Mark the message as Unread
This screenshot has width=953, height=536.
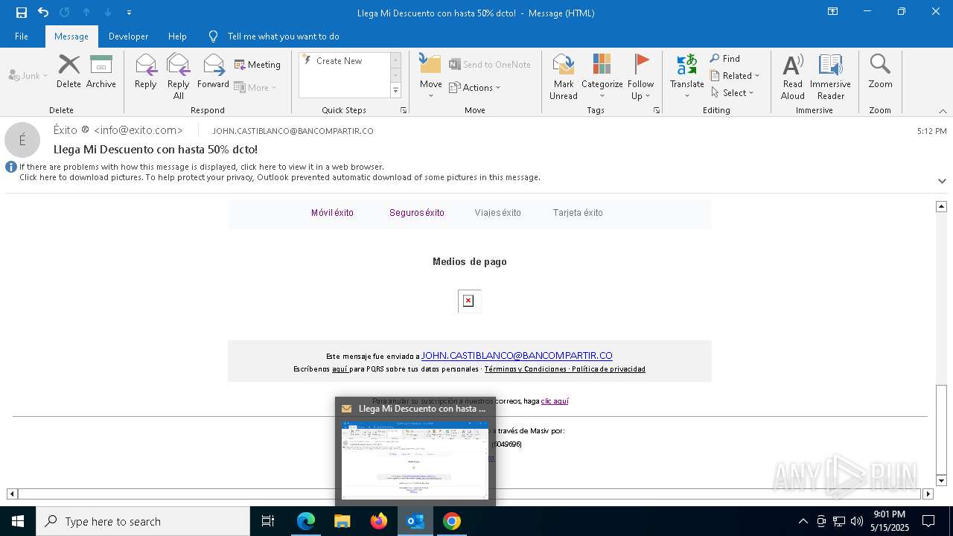pyautogui.click(x=564, y=76)
